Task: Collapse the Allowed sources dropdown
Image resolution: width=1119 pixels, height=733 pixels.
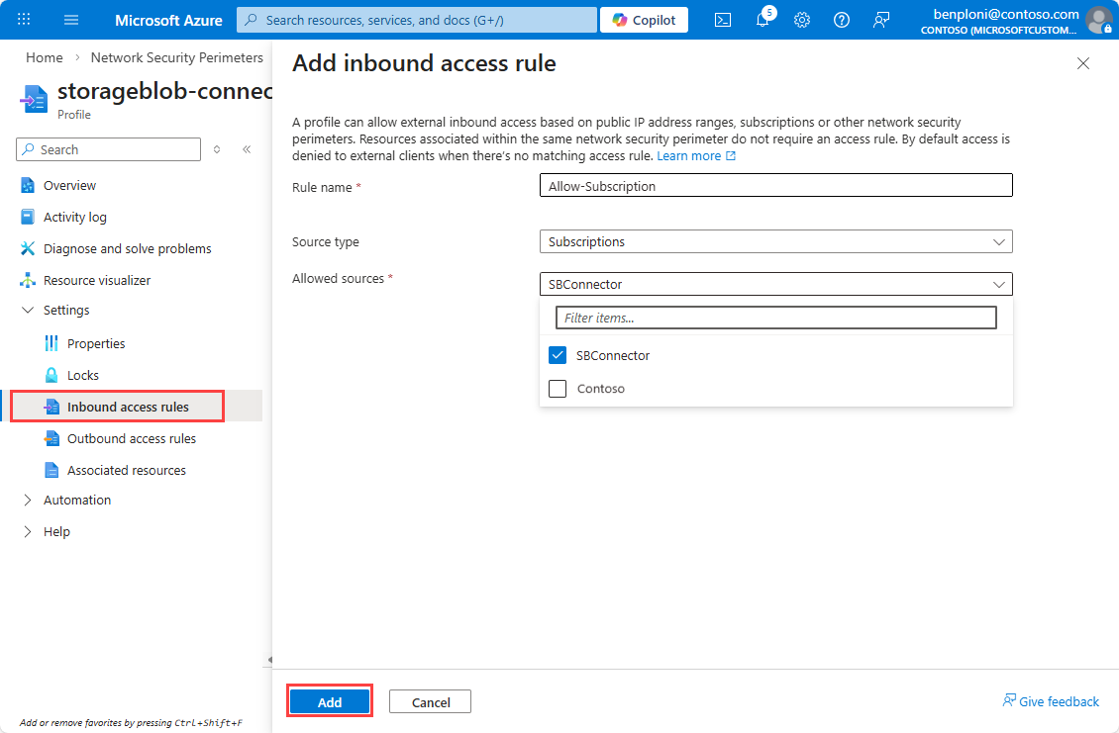Action: point(998,284)
